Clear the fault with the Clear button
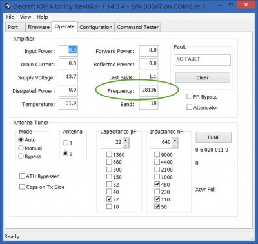The image size is (258, 244). pyautogui.click(x=203, y=77)
